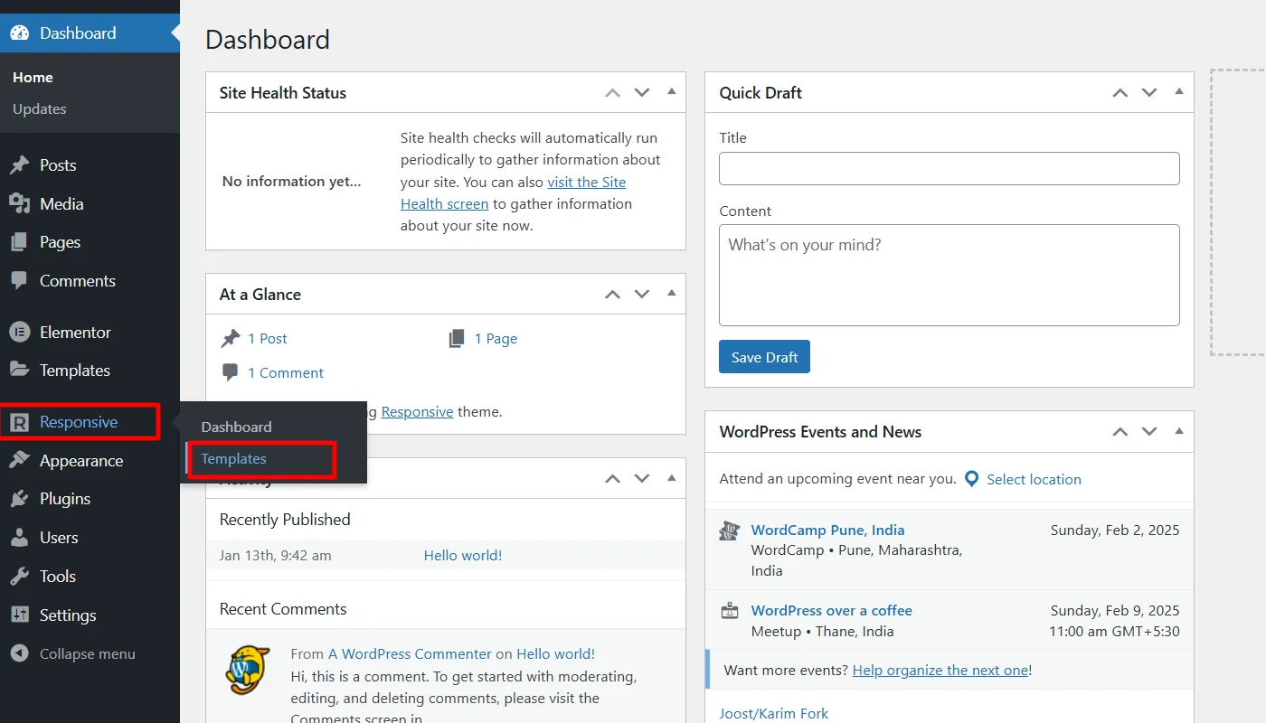Open the Responsive theme link
Image resolution: width=1266 pixels, height=723 pixels.
tap(417, 412)
